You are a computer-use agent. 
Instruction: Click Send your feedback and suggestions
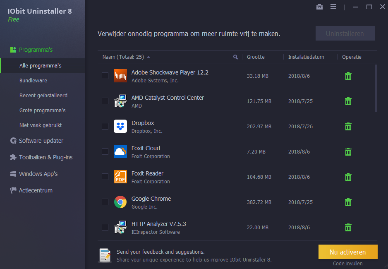(x=160, y=252)
